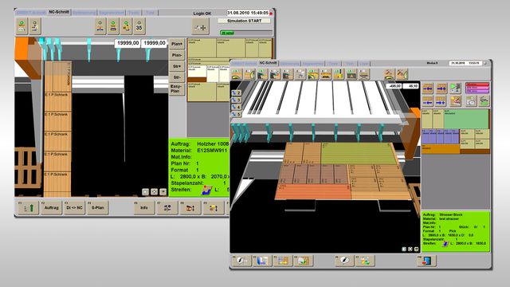Image resolution: width=510 pixels, height=287 pixels.
Task: Click the green play simulation icon
Action: tap(455, 88)
